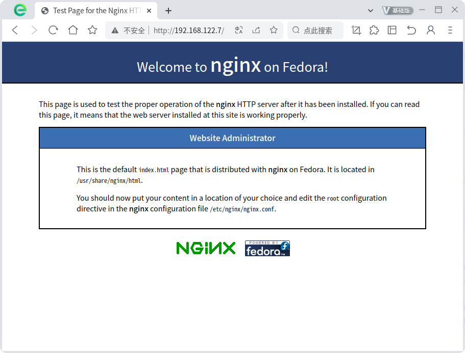Go to the browser home page
Viewport: 465px width, 353px height.
tap(73, 31)
